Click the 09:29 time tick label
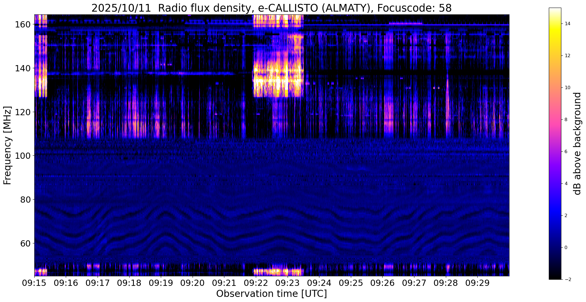This screenshot has height=302, width=586. 478,283
